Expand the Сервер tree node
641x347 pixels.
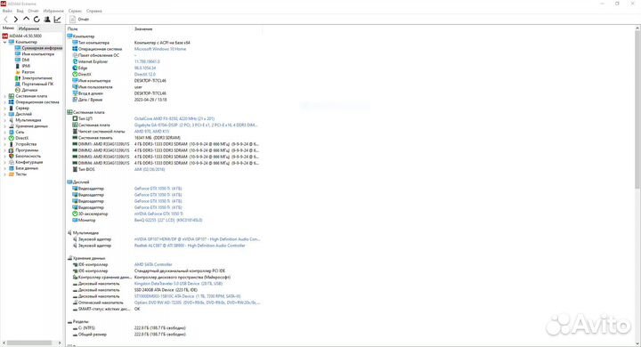point(5,108)
